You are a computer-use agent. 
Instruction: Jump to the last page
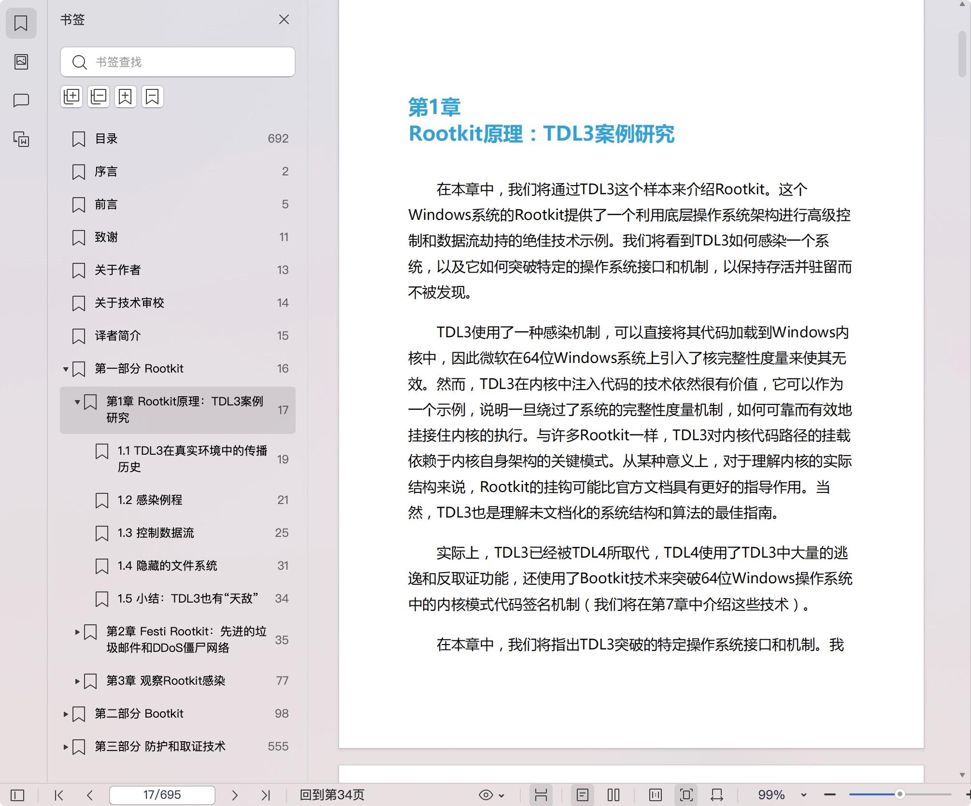click(266, 795)
